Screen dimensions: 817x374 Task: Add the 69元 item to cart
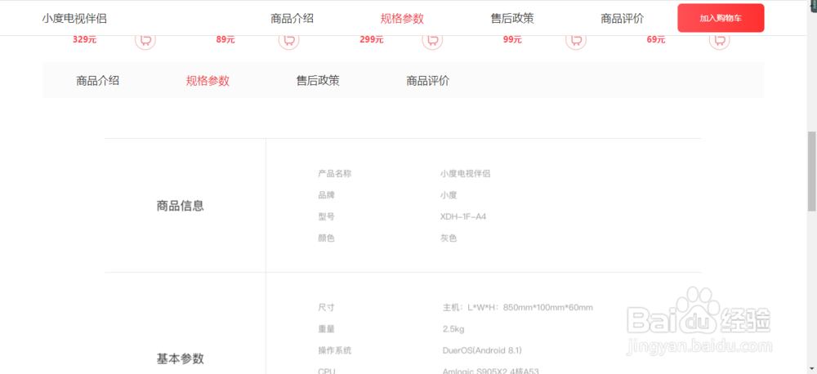720,41
